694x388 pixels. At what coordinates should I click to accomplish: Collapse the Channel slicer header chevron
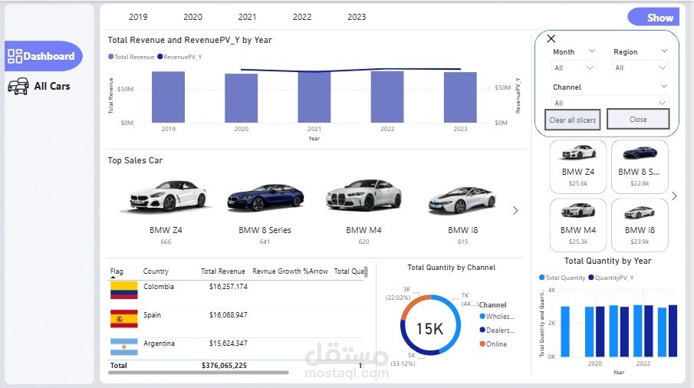[664, 86]
